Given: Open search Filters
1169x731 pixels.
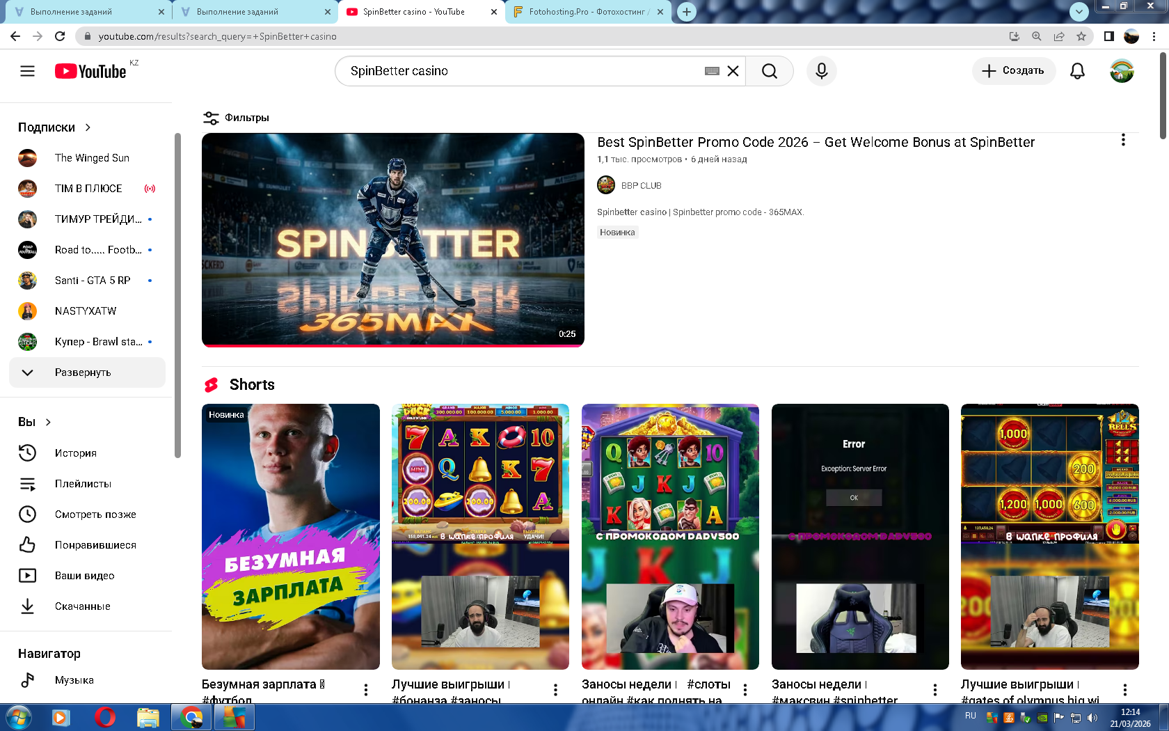Looking at the screenshot, I should 236,118.
